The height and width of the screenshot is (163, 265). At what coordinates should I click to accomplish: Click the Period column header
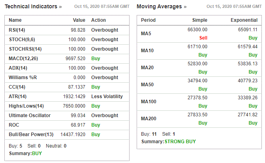click(148, 20)
